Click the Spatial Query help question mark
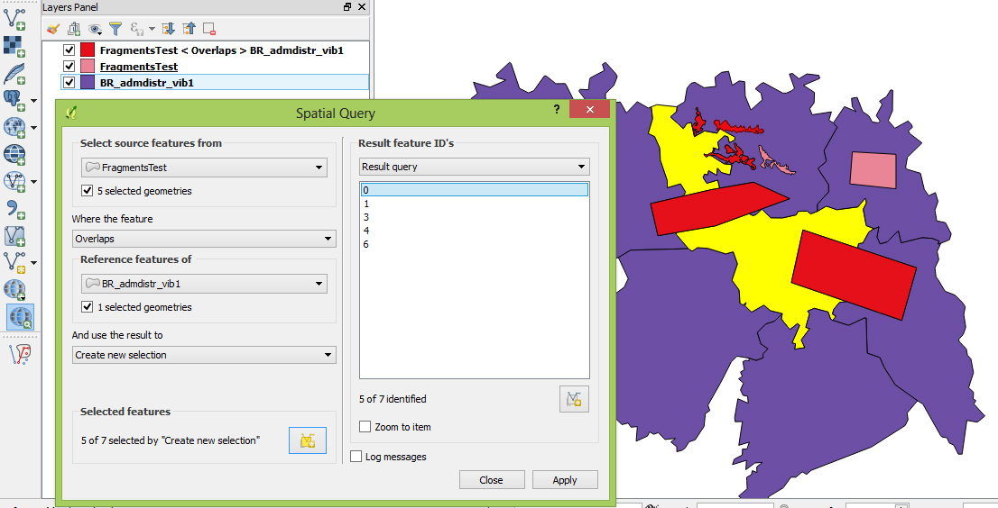Image resolution: width=998 pixels, height=508 pixels. coord(557,109)
